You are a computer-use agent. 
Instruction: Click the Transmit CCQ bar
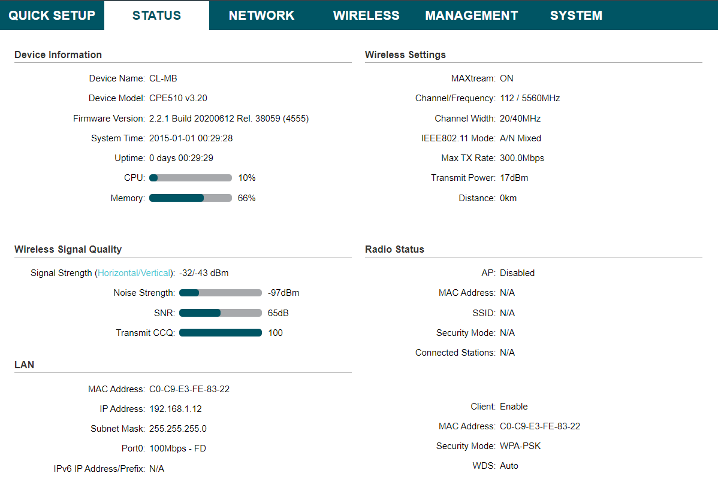(x=220, y=333)
